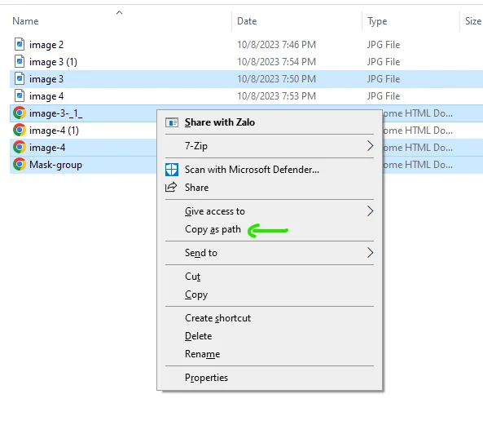
Task: Select the Chrome icon of image-4 (1)
Action: click(x=19, y=130)
